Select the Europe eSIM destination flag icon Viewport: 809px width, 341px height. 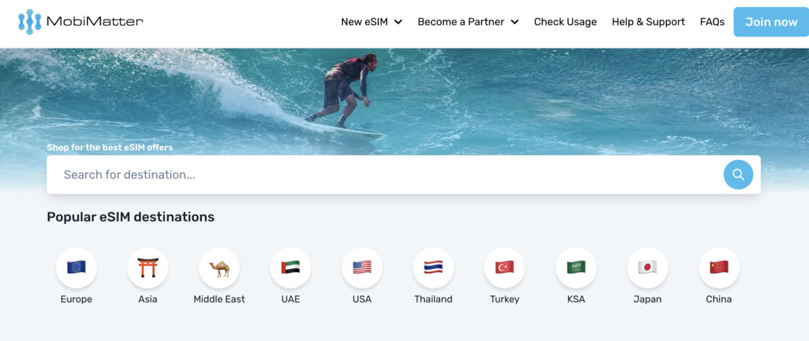pyautogui.click(x=76, y=268)
